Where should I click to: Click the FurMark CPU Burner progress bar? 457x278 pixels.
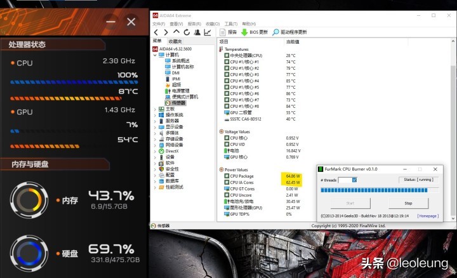click(380, 190)
